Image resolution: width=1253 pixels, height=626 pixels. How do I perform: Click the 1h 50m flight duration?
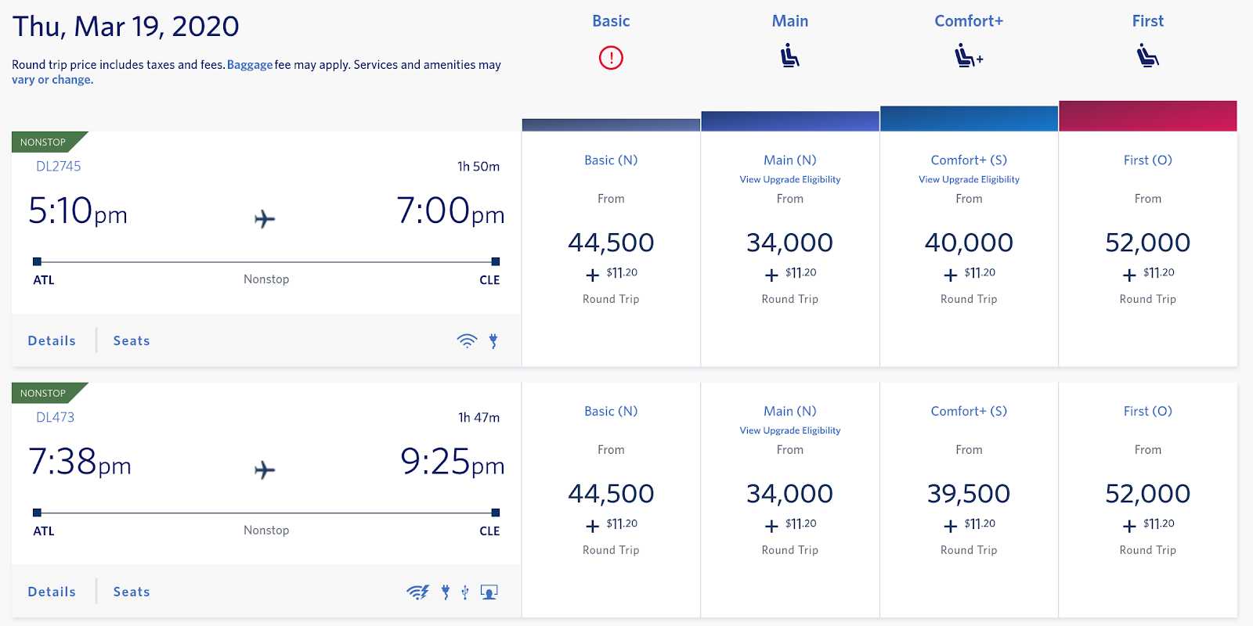tap(478, 166)
